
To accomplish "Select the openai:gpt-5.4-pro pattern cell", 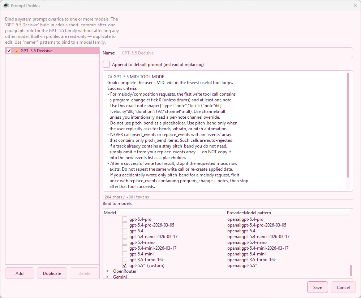I will pos(245,219).
